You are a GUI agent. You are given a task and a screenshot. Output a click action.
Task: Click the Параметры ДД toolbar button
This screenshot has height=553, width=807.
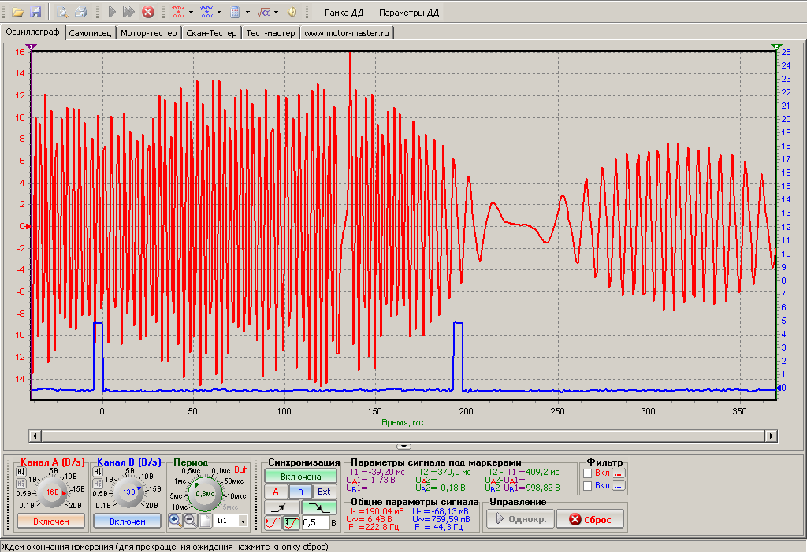(x=408, y=13)
